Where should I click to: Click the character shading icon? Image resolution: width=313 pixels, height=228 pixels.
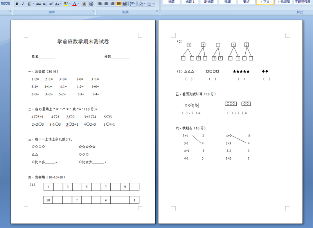tap(84, 4)
